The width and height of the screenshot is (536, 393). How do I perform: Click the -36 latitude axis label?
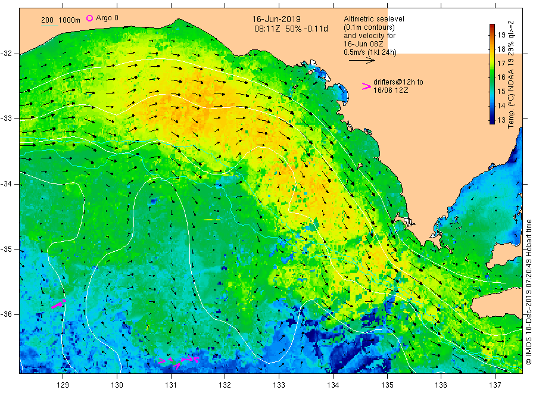pos(6,314)
